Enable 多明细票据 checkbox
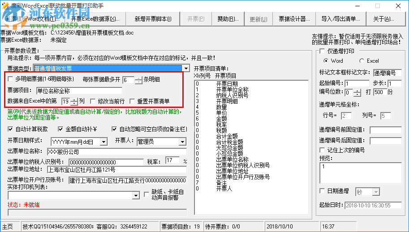 (10, 79)
